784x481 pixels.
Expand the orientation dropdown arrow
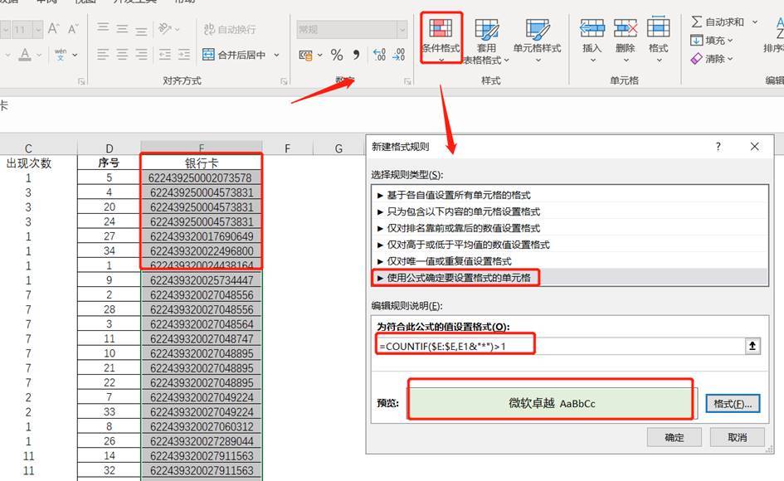point(178,29)
